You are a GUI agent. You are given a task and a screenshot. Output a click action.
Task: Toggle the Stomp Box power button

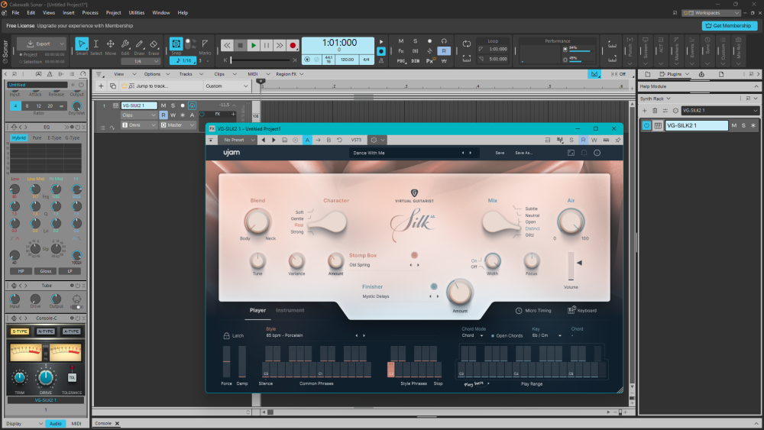[x=414, y=255]
